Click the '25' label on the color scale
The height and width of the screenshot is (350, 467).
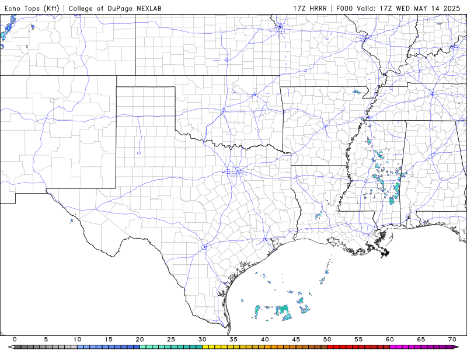[x=171, y=339]
